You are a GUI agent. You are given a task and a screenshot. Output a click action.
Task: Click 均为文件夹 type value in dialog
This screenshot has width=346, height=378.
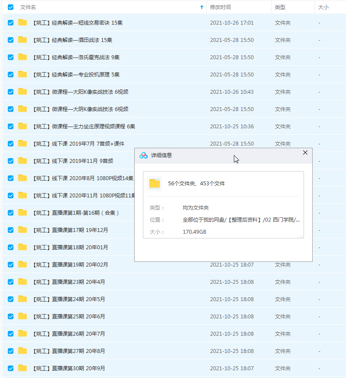click(x=196, y=208)
